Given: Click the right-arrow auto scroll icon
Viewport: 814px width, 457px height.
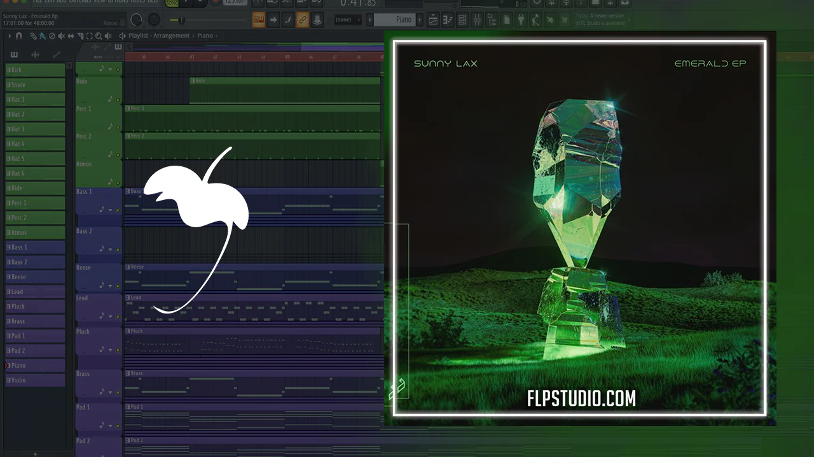Looking at the screenshot, I should coord(273,20).
